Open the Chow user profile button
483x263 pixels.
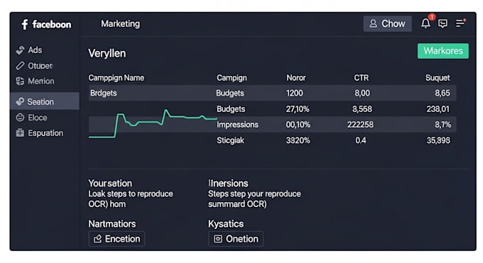tap(387, 23)
